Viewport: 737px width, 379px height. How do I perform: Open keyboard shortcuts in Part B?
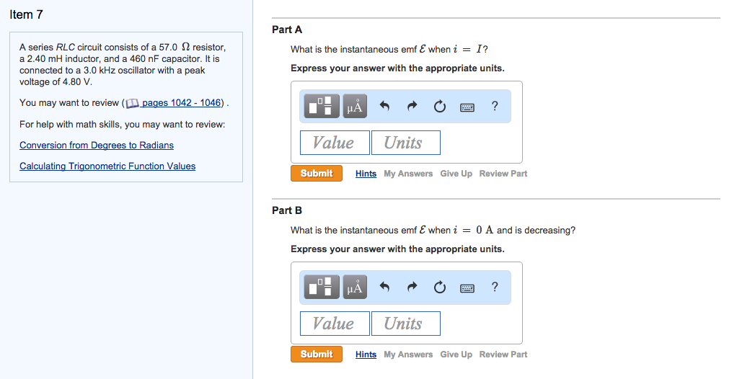(x=467, y=287)
